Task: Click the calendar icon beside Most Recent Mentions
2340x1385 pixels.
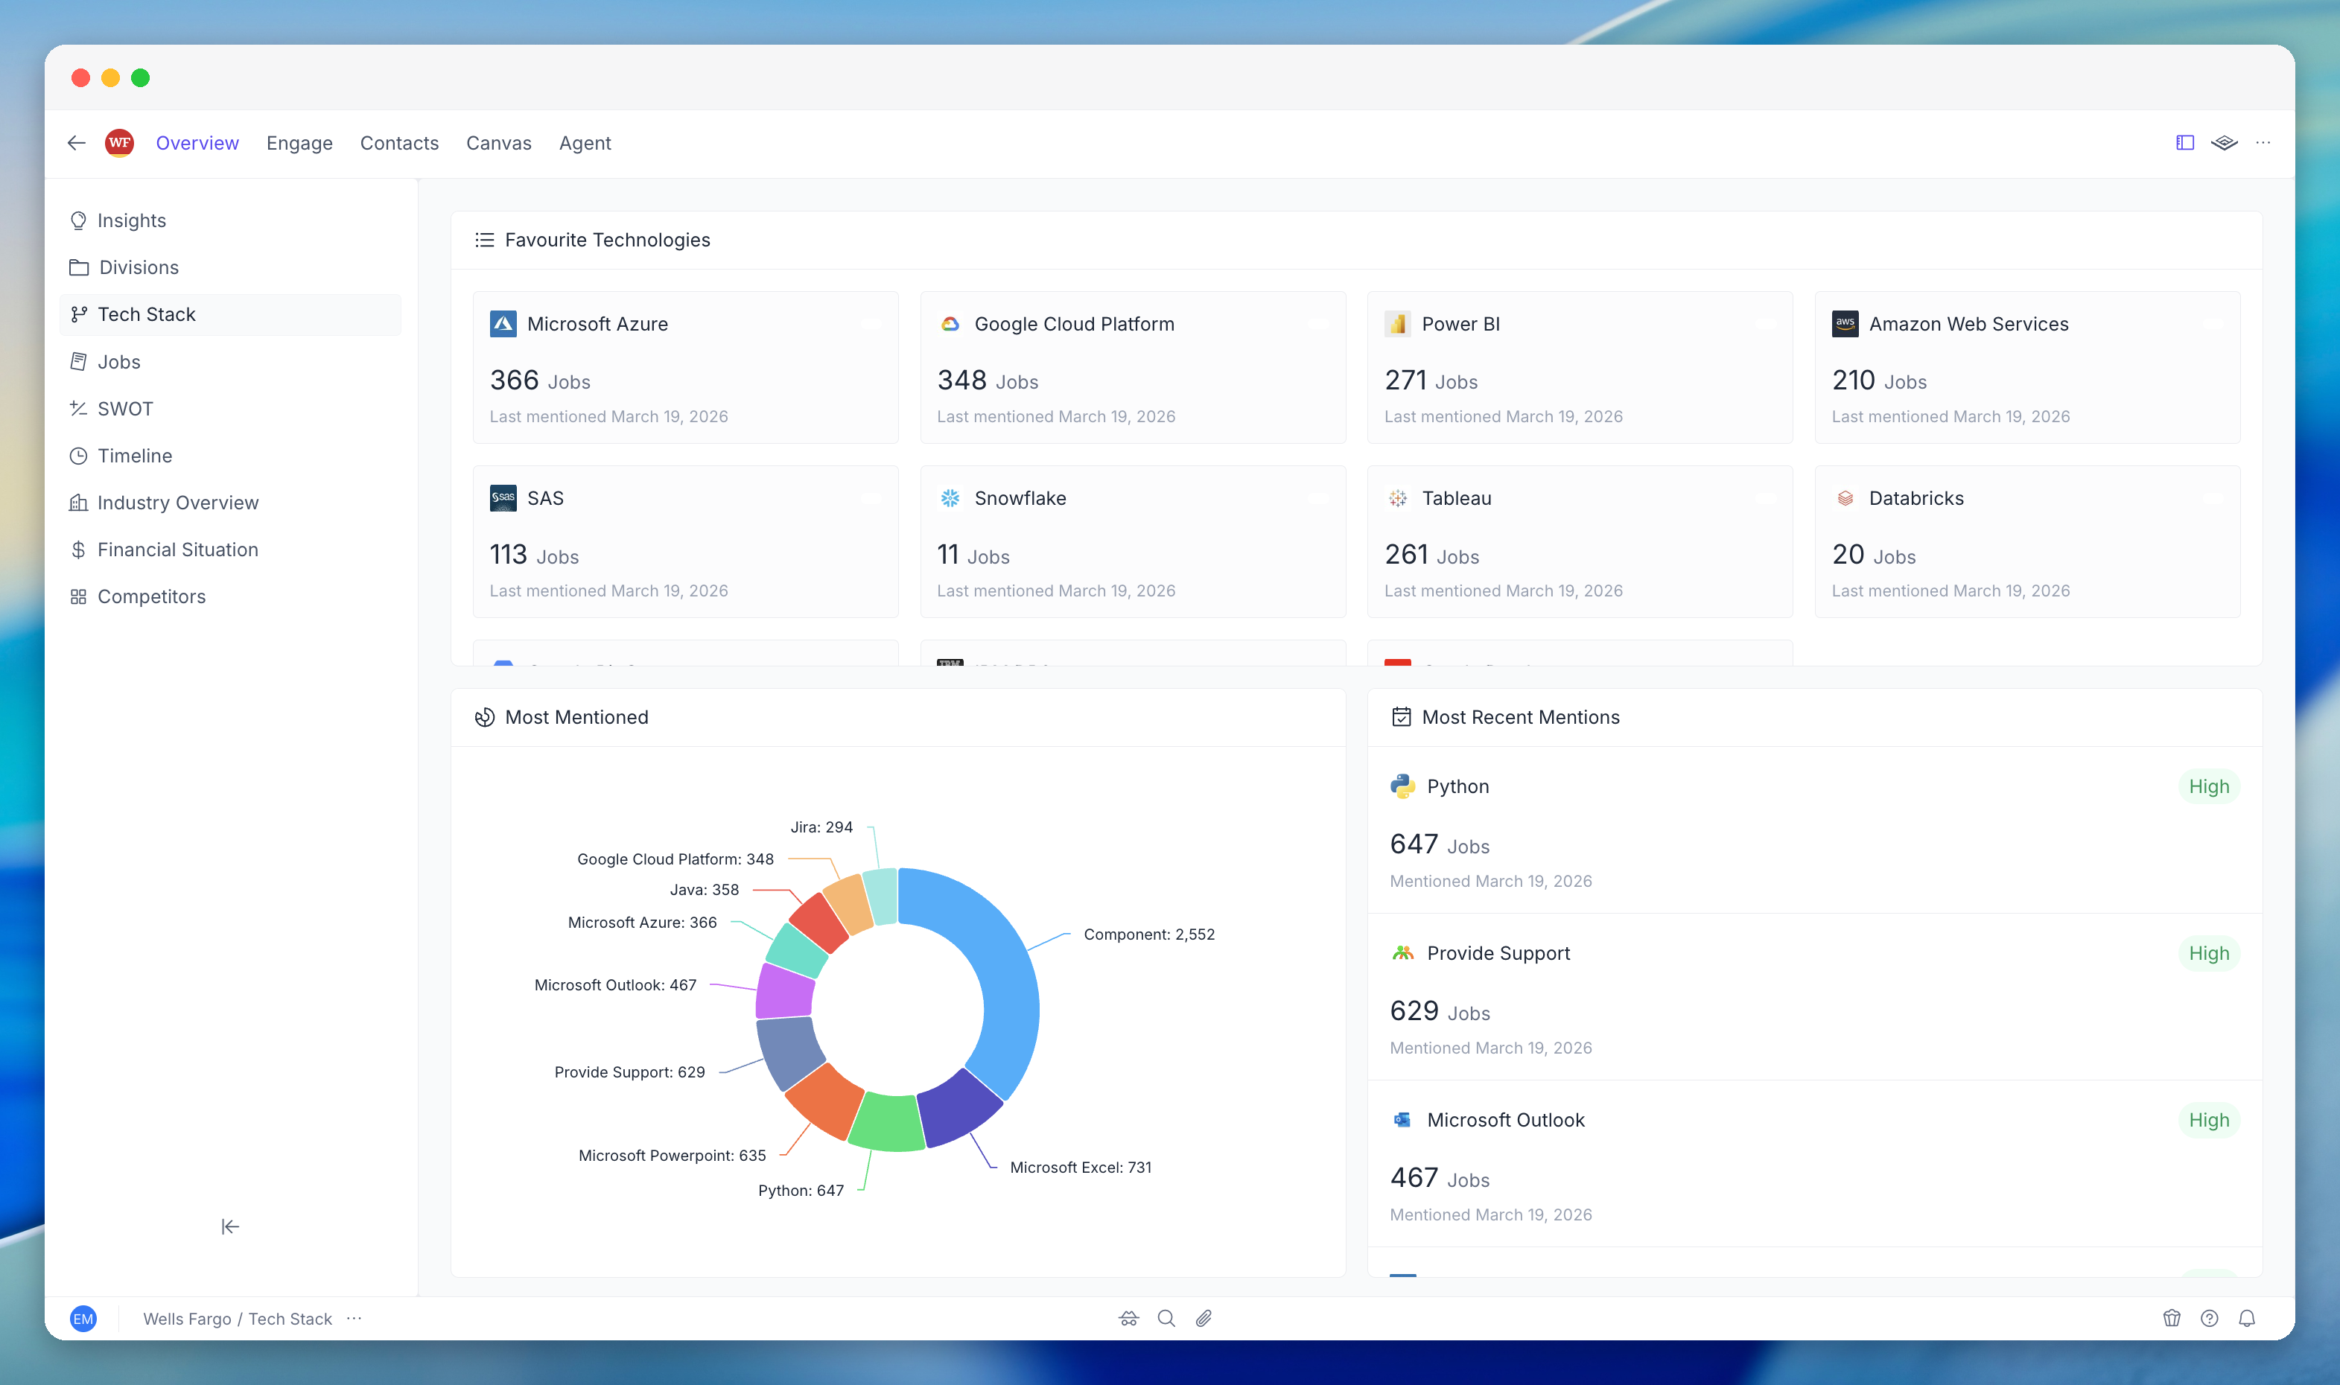Action: point(1401,717)
